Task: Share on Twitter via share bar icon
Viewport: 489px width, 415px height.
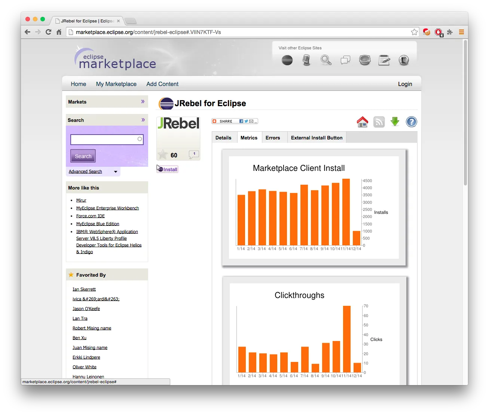Action: pyautogui.click(x=246, y=121)
